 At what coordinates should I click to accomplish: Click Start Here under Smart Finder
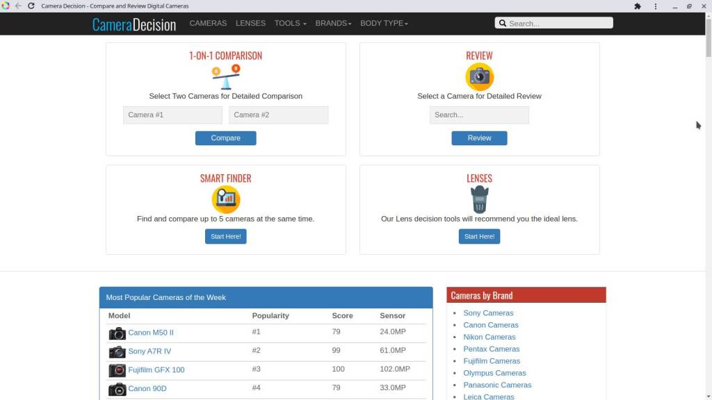click(x=226, y=236)
